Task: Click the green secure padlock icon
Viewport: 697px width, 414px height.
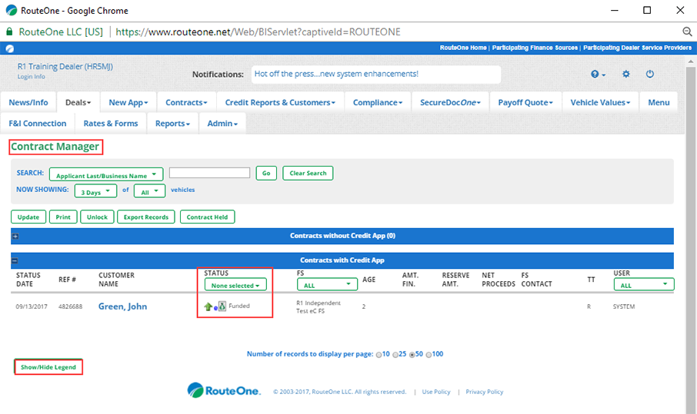Action: coord(9,31)
